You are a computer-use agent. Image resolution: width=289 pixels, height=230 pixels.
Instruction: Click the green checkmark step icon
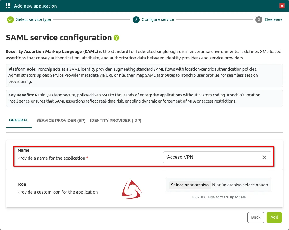[x=10, y=20]
